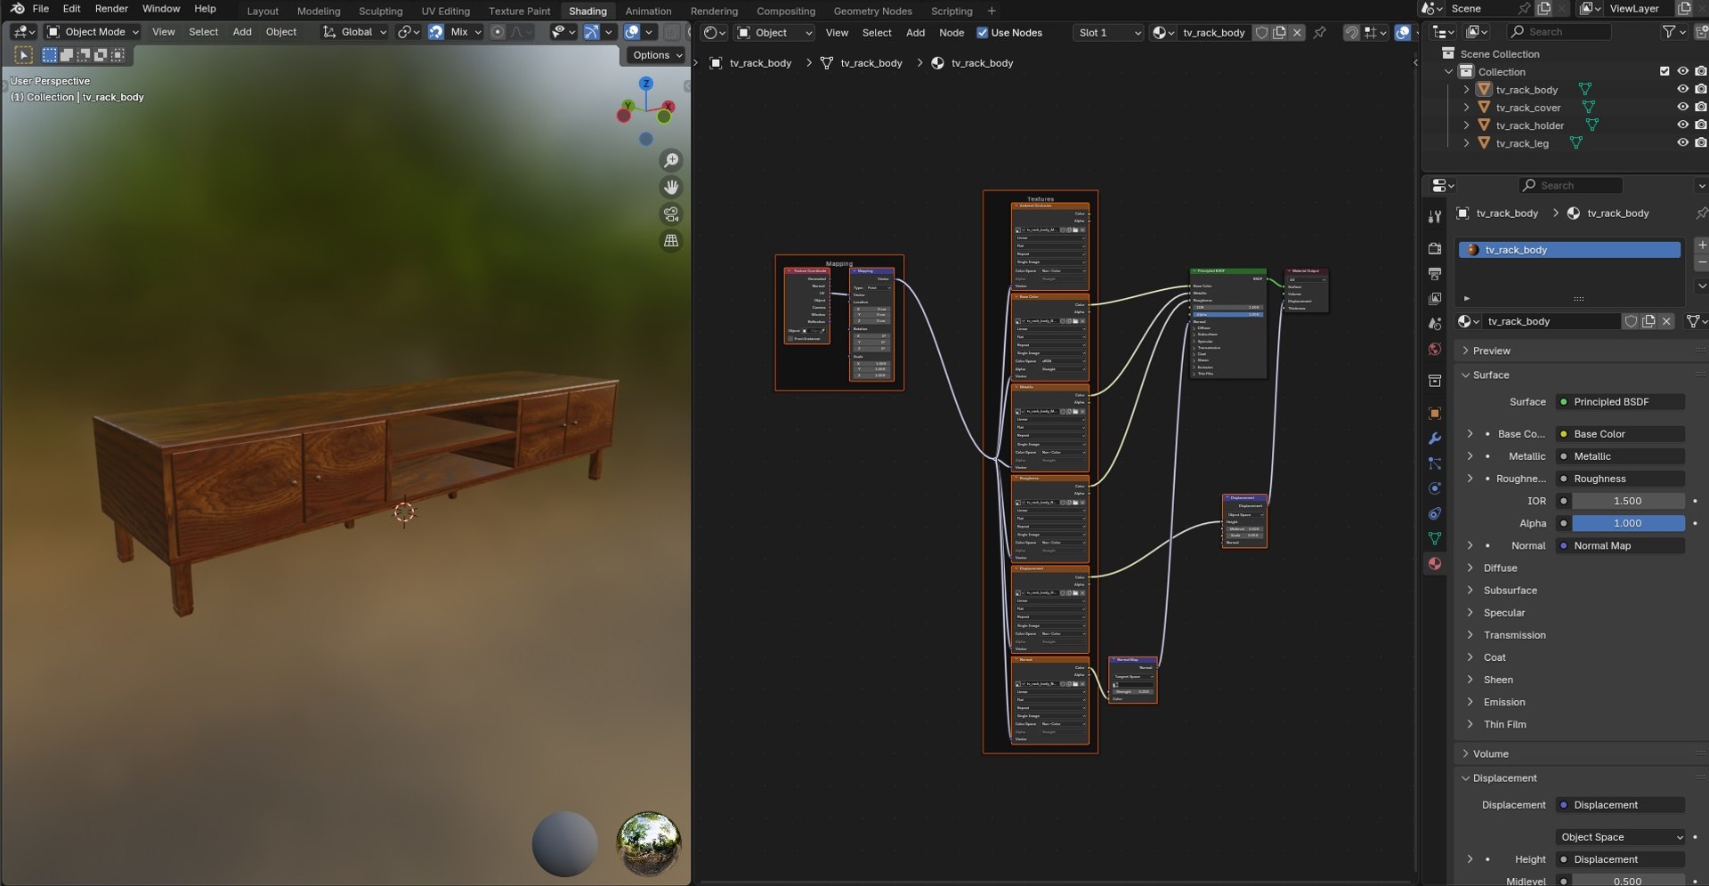Adjust the Alpha value slider
The width and height of the screenshot is (1709, 886).
(x=1628, y=523)
